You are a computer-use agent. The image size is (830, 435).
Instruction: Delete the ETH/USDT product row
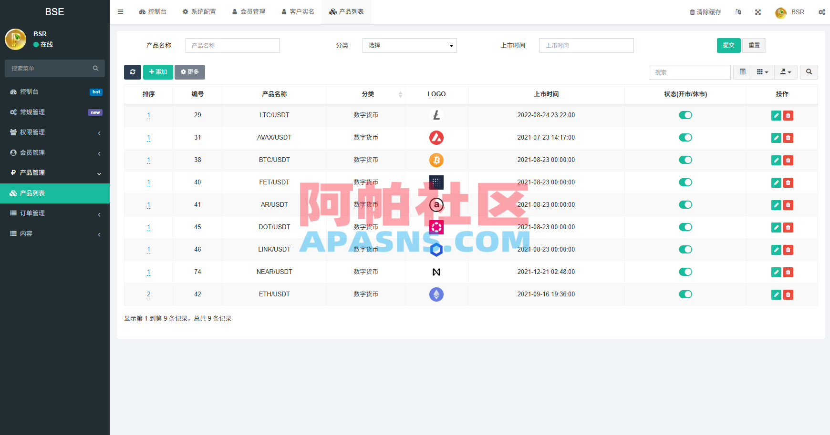[x=788, y=294]
